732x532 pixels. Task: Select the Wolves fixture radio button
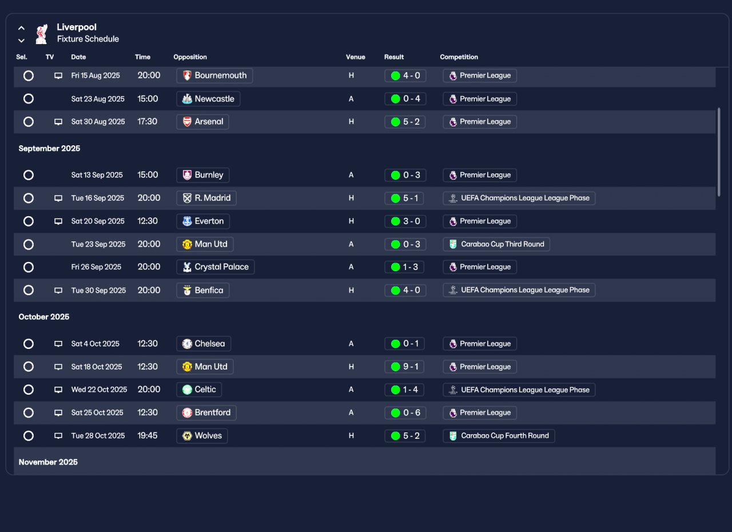point(29,436)
